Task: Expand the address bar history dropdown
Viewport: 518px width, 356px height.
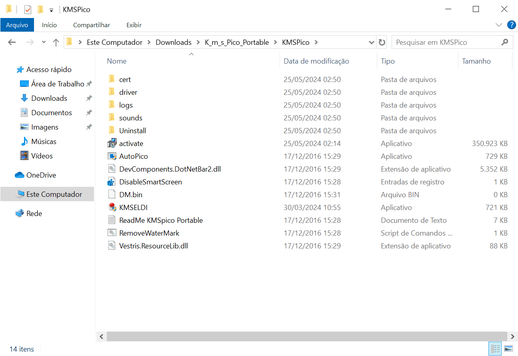Action: 371,42
